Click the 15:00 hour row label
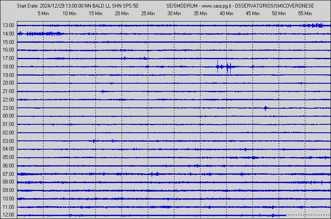331x219 pixels. 8,42
